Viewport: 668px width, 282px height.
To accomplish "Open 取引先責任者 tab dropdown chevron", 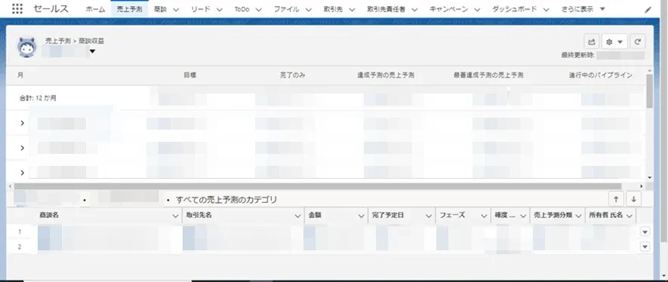I will (x=414, y=10).
